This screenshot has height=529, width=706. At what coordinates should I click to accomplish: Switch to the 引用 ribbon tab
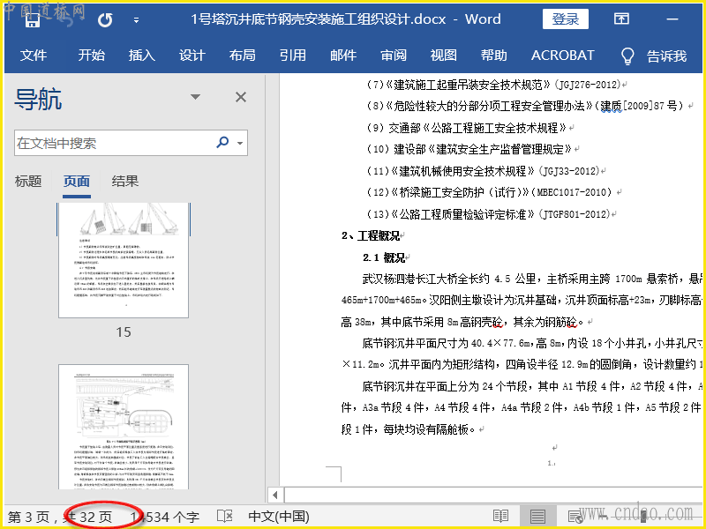tap(293, 55)
